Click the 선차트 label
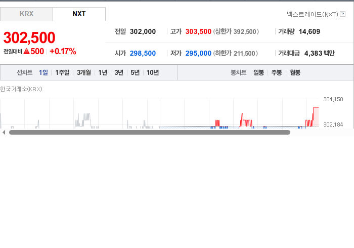 (x=25, y=72)
